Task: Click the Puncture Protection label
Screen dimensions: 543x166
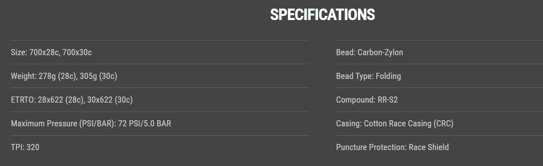Action: (x=371, y=147)
